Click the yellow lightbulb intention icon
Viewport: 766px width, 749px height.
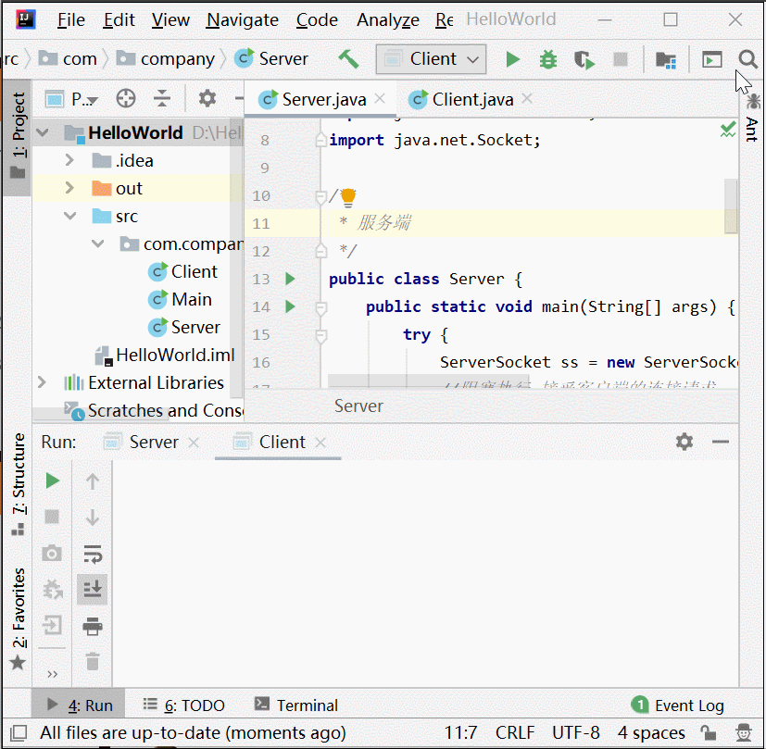click(348, 198)
